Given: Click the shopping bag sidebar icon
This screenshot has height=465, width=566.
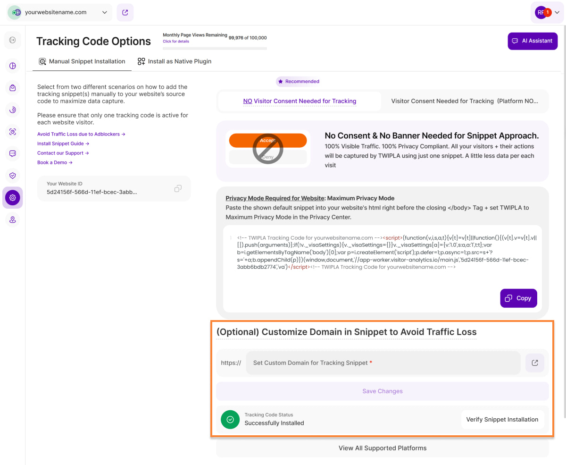Looking at the screenshot, I should point(13,88).
